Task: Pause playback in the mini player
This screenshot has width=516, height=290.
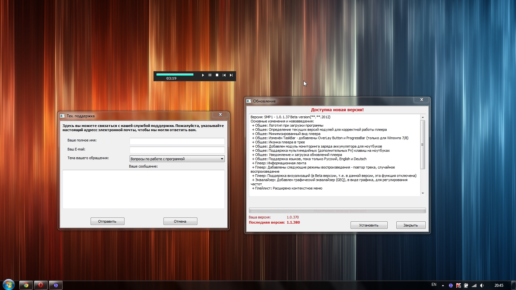Action: coord(210,75)
